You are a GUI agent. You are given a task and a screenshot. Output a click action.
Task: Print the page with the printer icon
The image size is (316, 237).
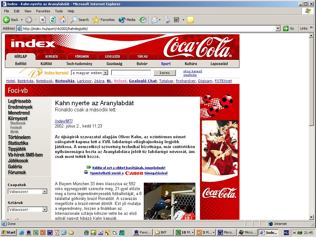click(166, 20)
